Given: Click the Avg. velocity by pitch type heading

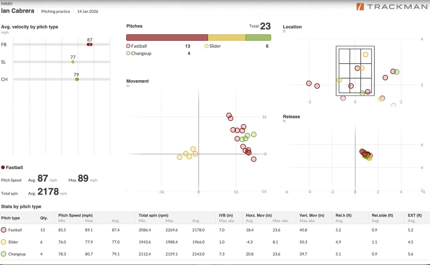Looking at the screenshot, I should click(x=30, y=27).
